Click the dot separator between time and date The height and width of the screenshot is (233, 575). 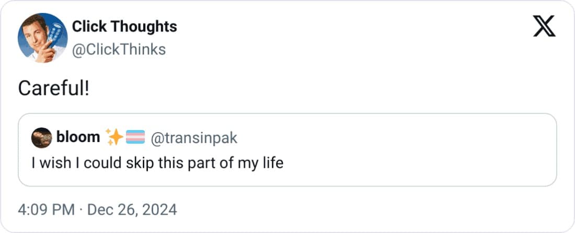pyautogui.click(x=80, y=210)
